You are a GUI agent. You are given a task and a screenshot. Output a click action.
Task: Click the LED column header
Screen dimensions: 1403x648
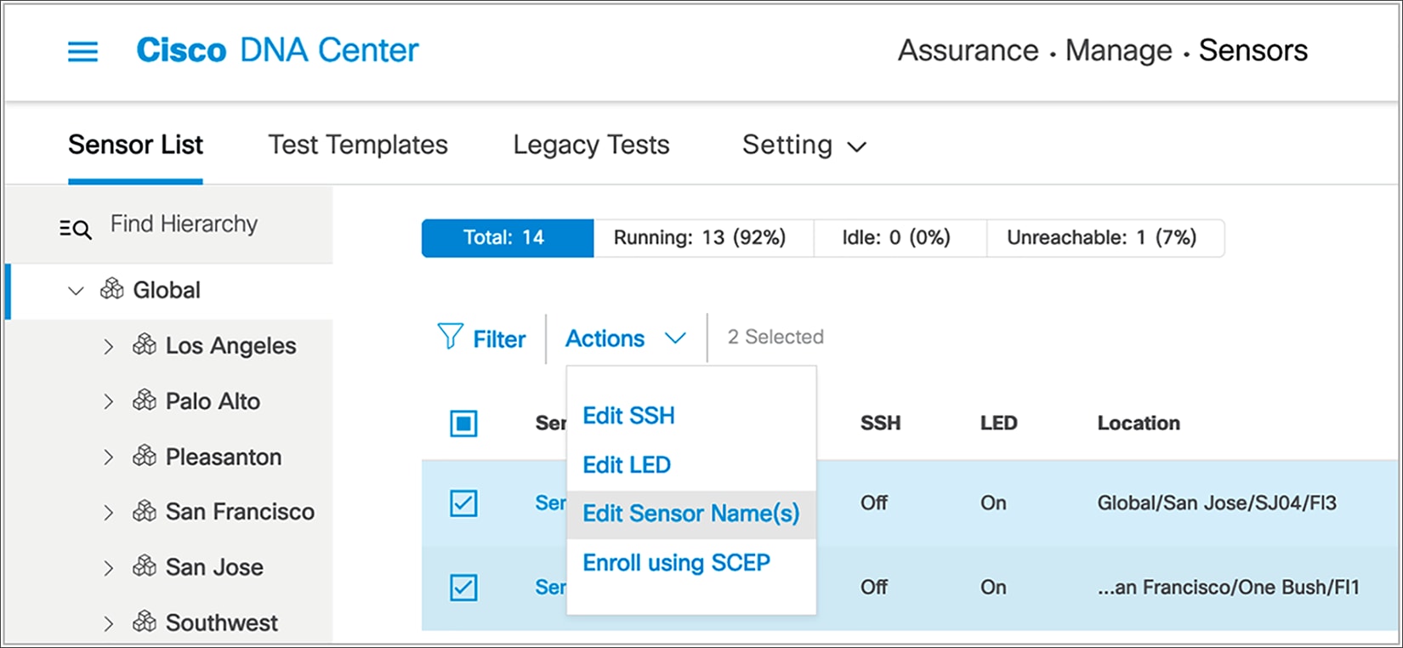[998, 423]
